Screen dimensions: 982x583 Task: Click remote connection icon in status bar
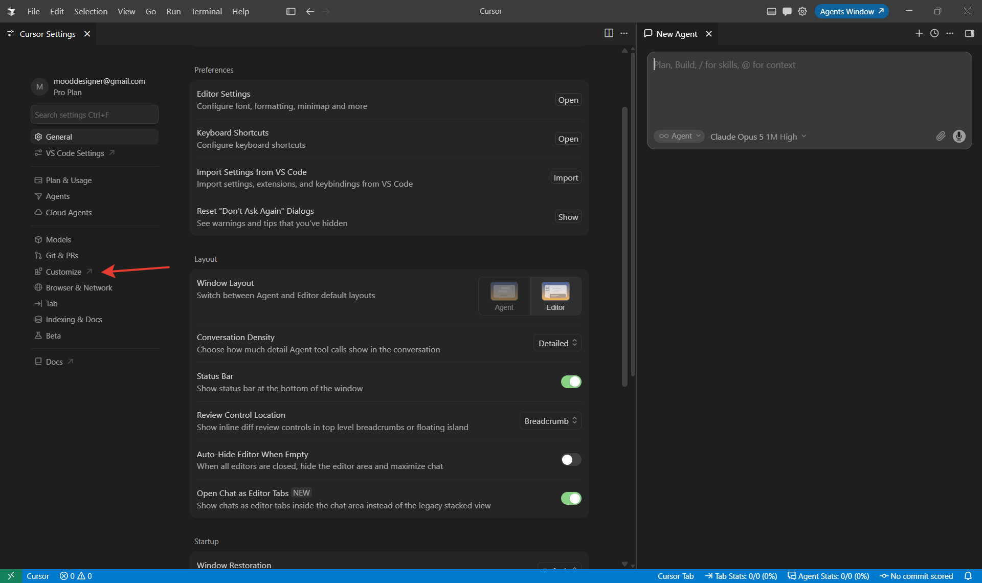(11, 576)
